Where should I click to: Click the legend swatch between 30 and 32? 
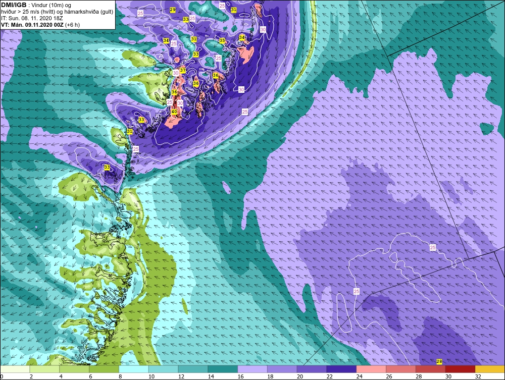point(460,369)
